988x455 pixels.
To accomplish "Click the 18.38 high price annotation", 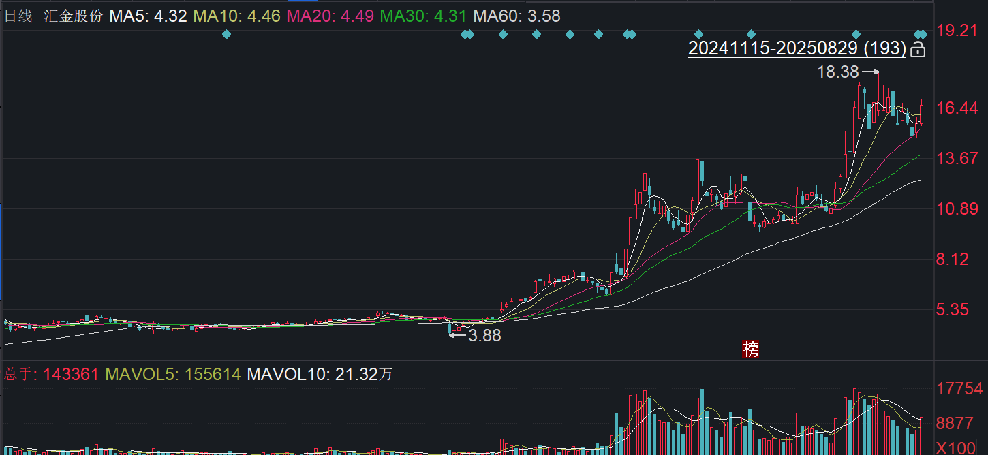I will [x=838, y=72].
